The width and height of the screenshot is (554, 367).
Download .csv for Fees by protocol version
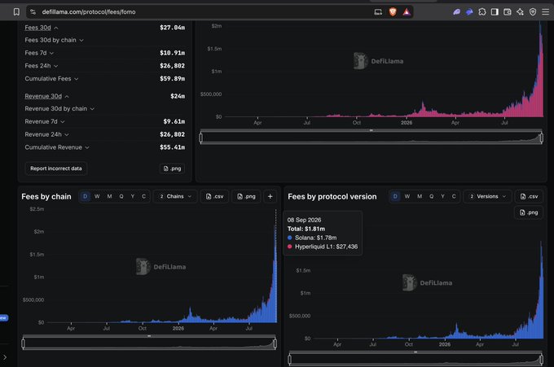(529, 197)
